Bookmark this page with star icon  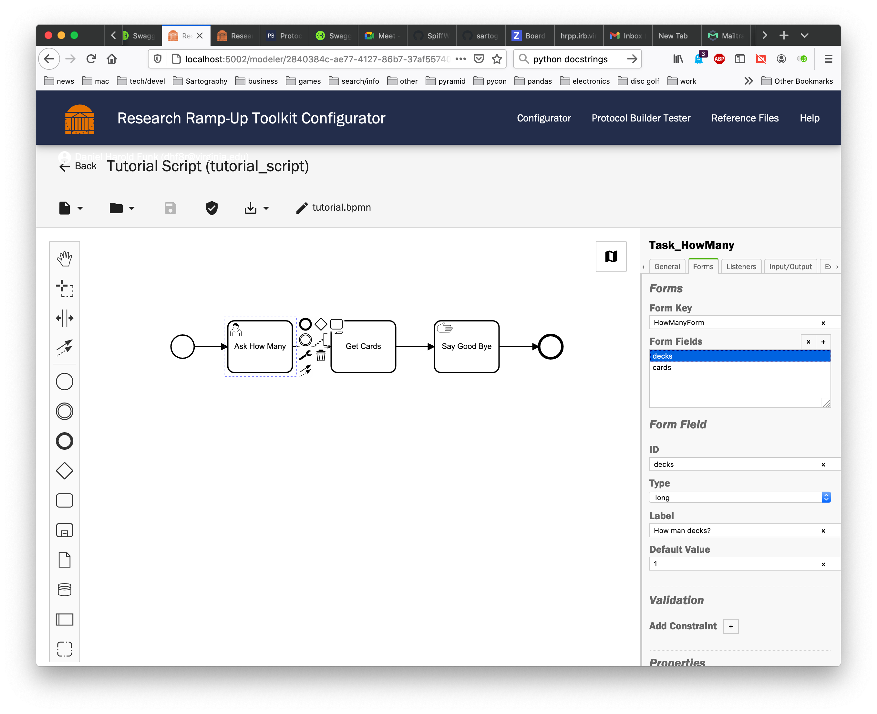pyautogui.click(x=497, y=59)
